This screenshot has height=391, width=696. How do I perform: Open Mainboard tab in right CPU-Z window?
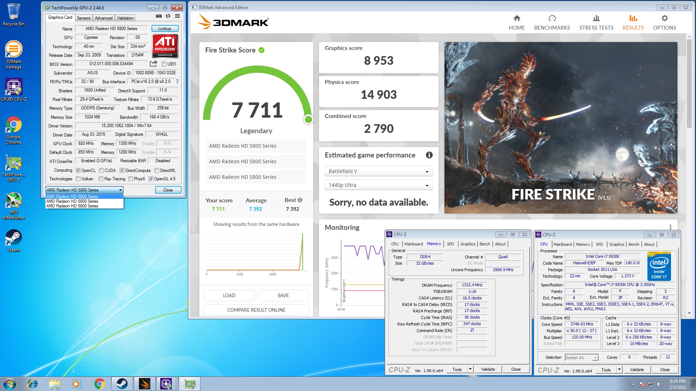tap(562, 244)
